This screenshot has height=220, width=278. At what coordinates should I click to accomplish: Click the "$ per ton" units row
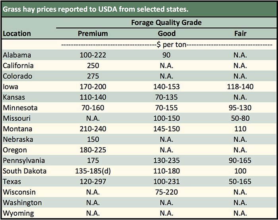pos(166,45)
